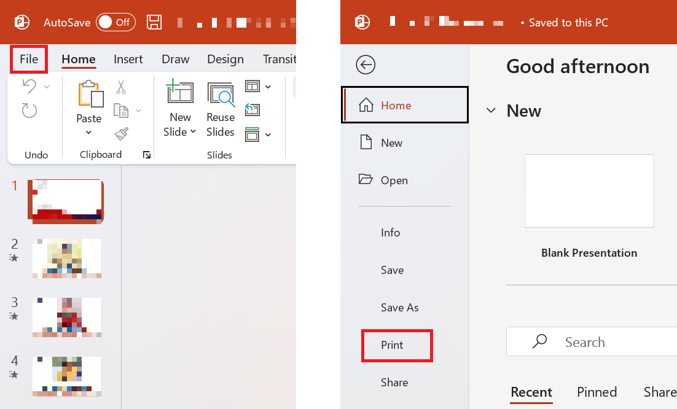The height and width of the screenshot is (409, 677).
Task: Click the Paste clipboard icon
Action: (90, 93)
